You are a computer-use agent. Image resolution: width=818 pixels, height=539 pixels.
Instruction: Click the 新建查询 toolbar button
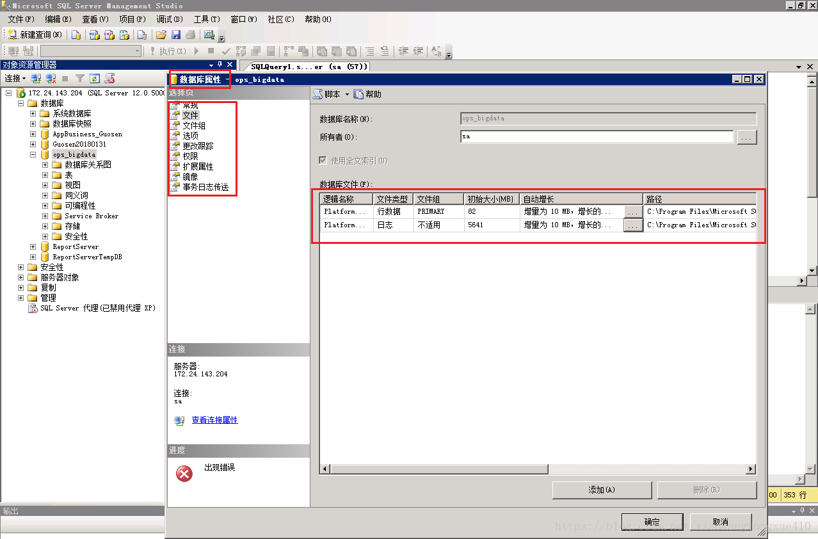click(x=35, y=35)
